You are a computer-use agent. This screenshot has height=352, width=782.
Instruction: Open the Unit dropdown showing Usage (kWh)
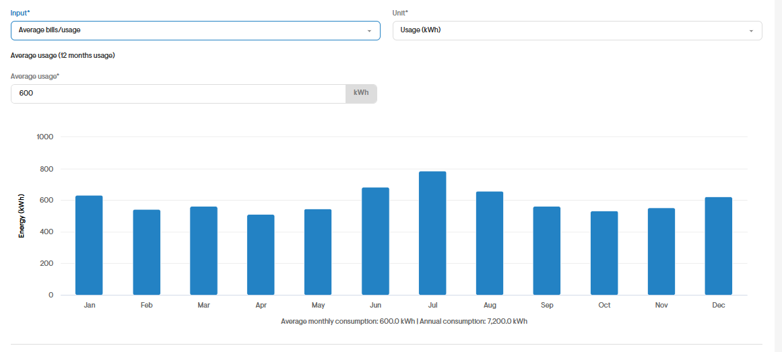click(x=577, y=30)
